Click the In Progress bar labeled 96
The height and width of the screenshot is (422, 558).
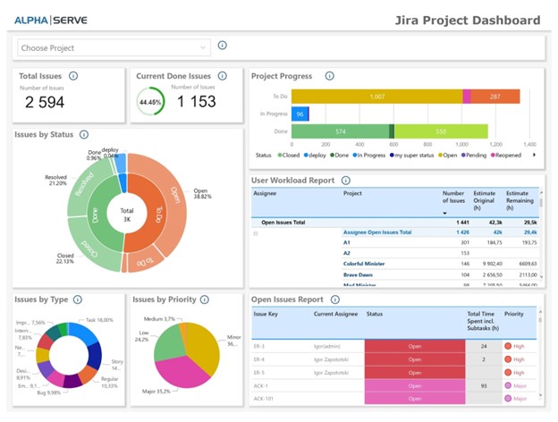click(x=300, y=114)
